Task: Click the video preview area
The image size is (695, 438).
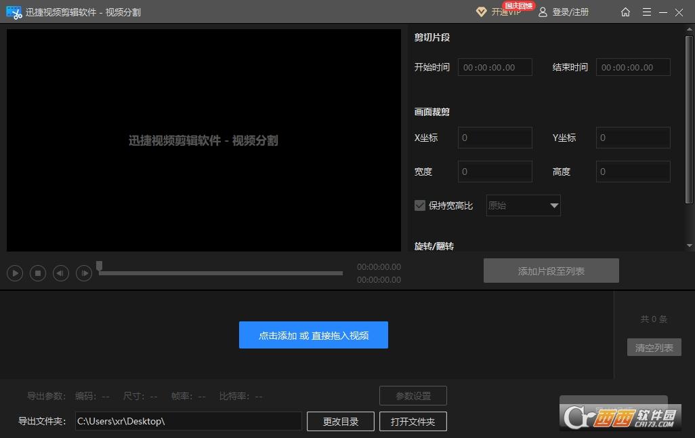Action: click(204, 140)
